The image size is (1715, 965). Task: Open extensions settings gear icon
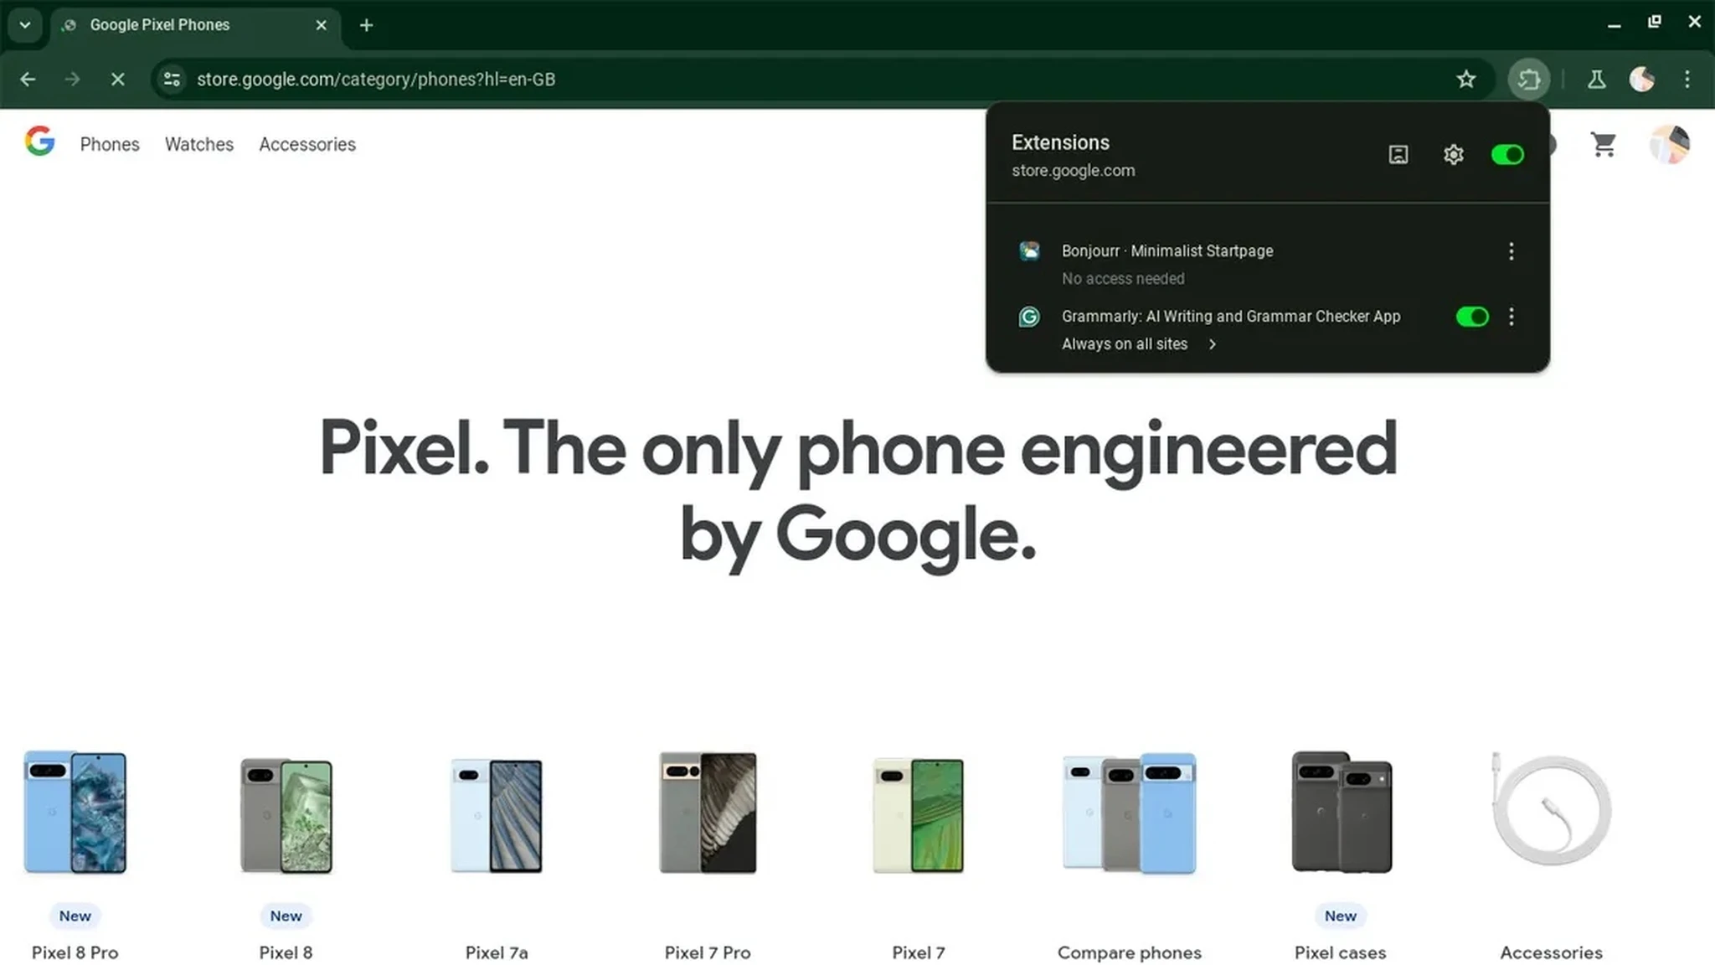[x=1452, y=154]
